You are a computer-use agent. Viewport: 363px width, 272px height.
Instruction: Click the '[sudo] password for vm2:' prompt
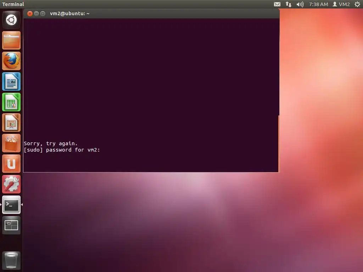pos(62,150)
